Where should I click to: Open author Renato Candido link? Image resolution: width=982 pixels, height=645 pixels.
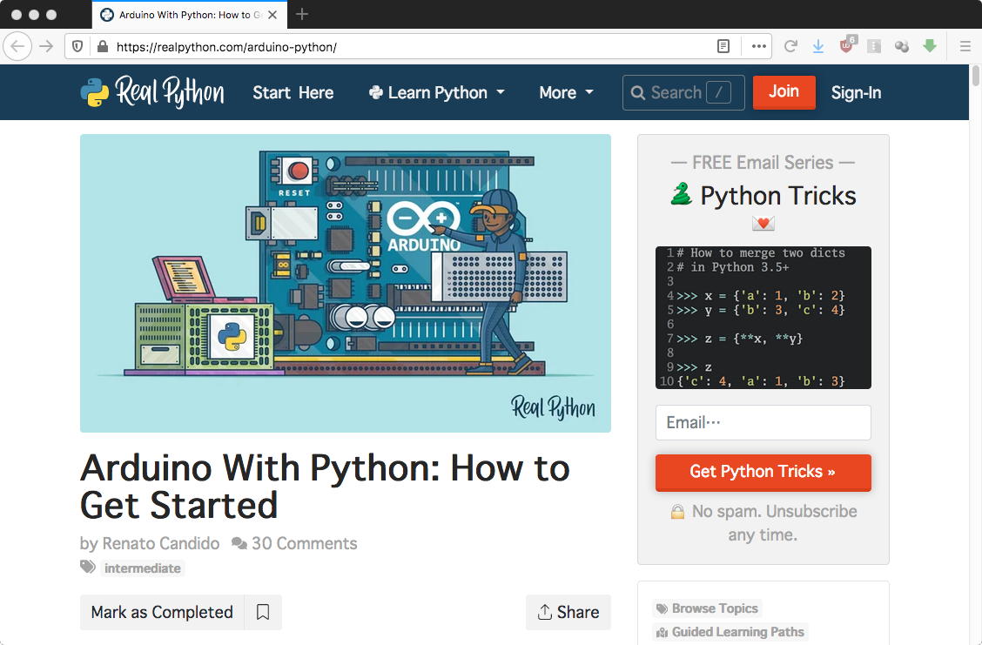(x=161, y=543)
